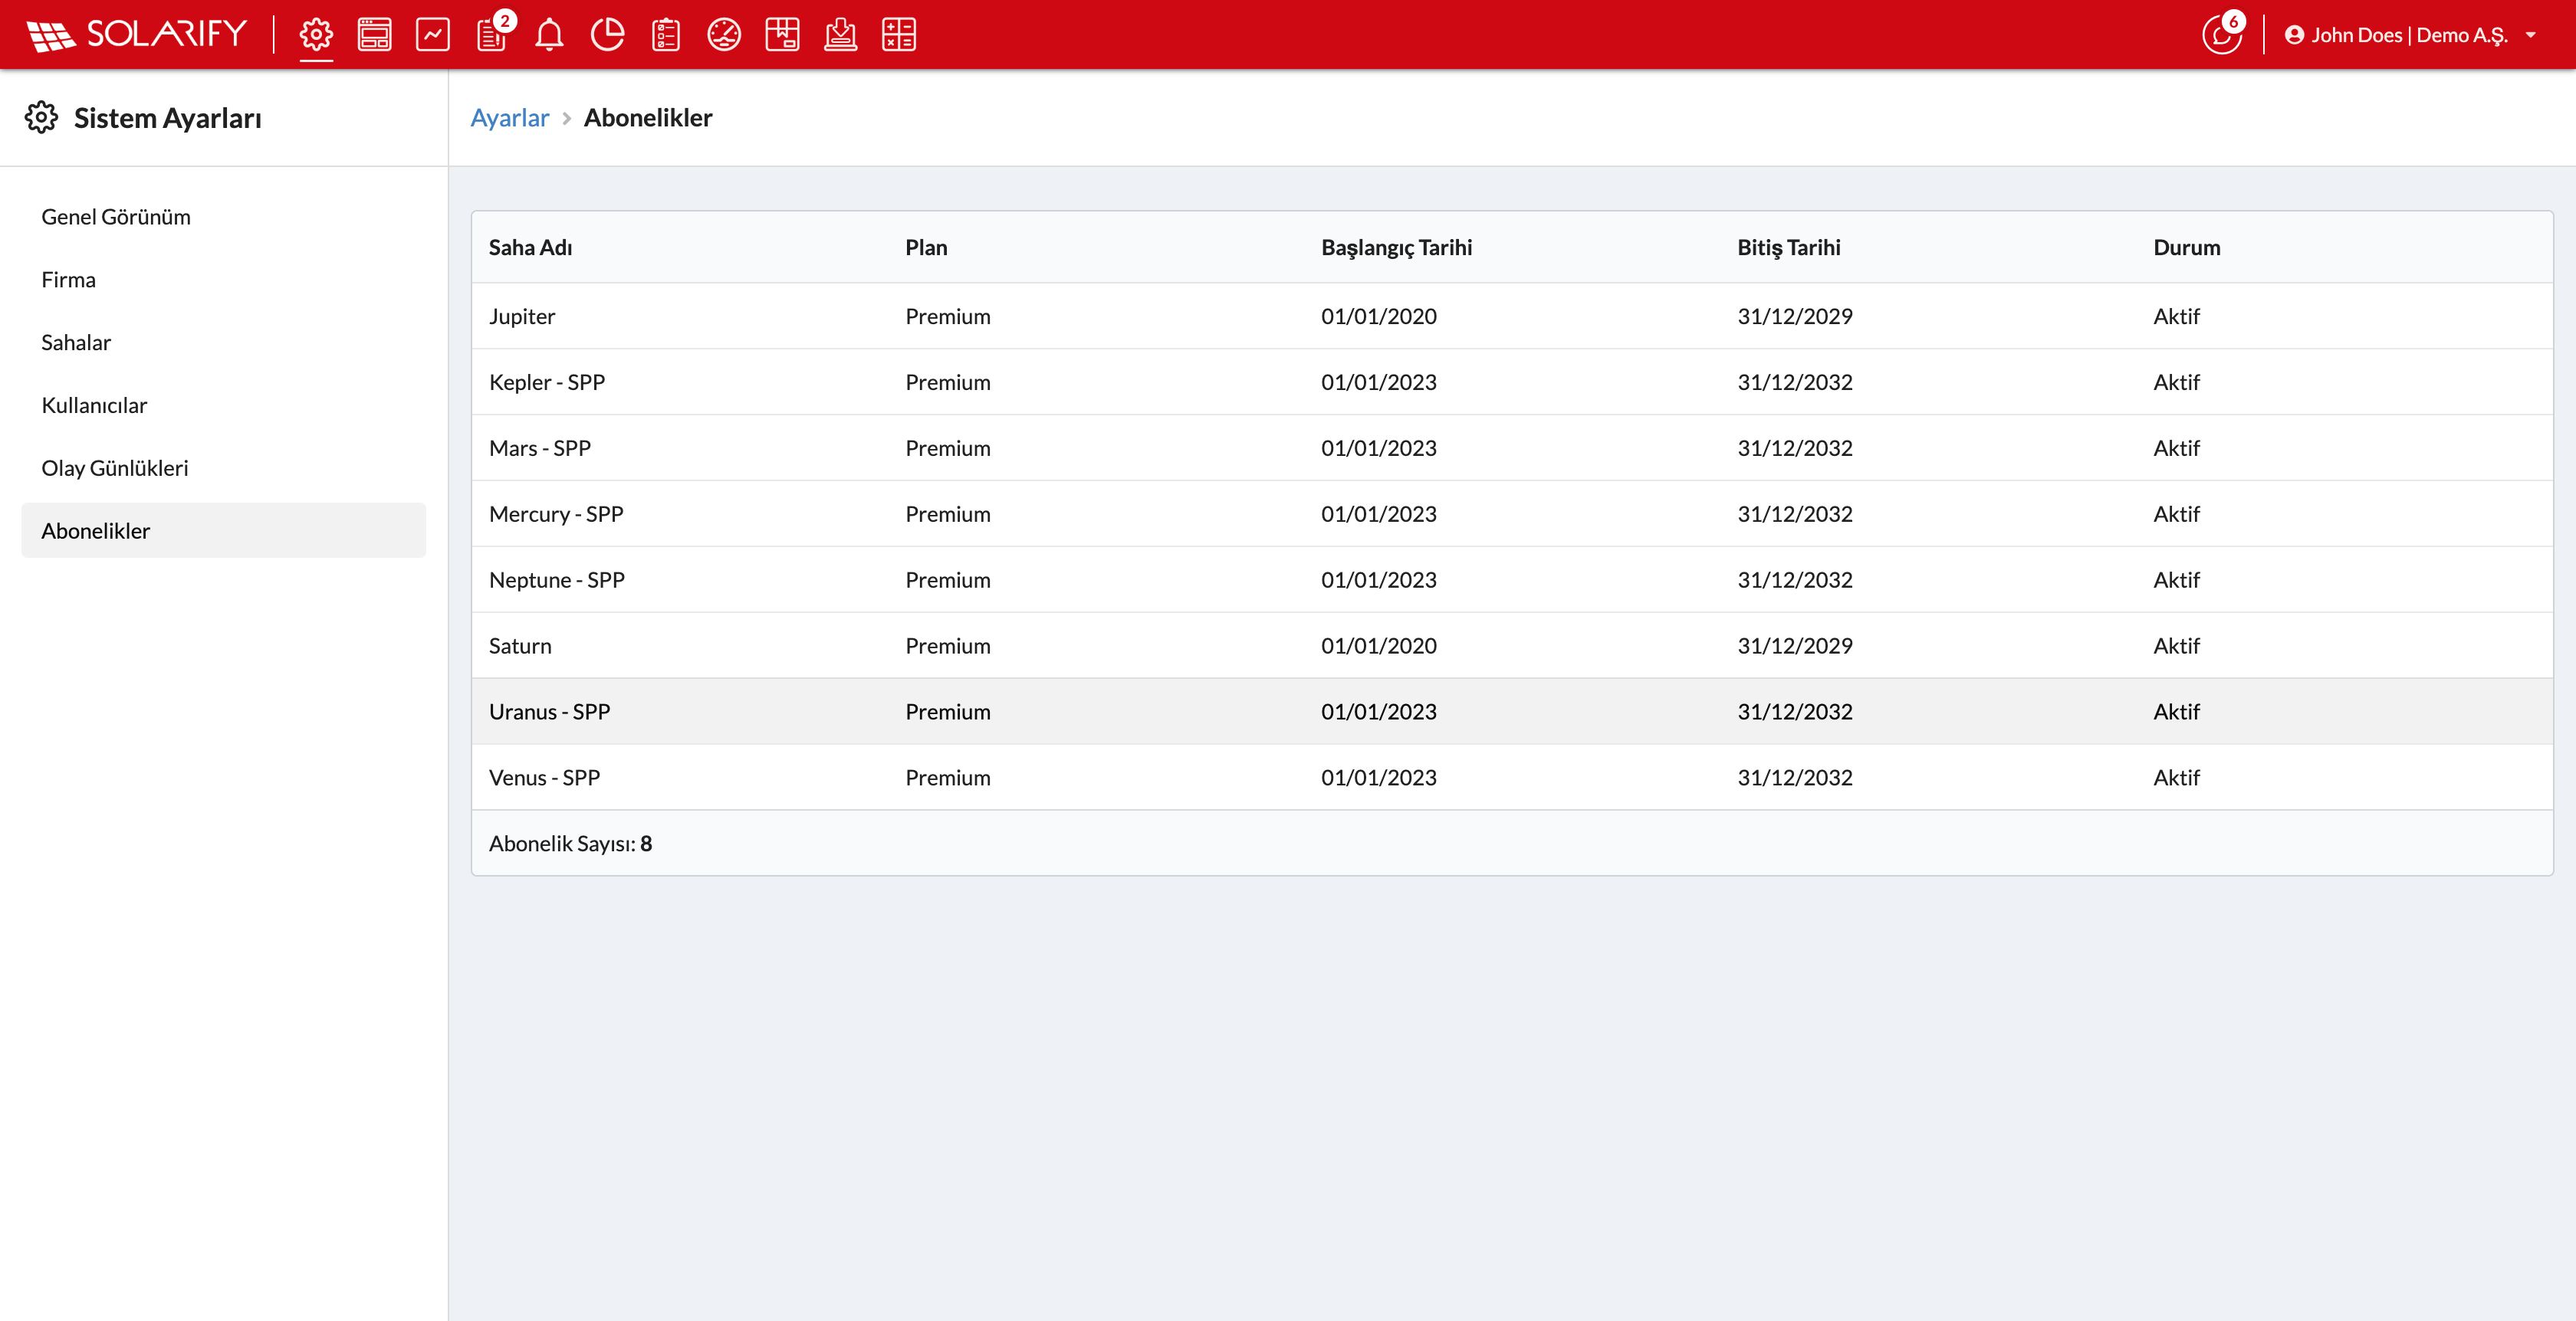Open the dashboard window-layout icon
Viewport: 2576px width, 1321px height.
[x=374, y=35]
